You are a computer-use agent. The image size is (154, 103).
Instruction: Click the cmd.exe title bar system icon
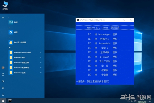pos(78,20)
